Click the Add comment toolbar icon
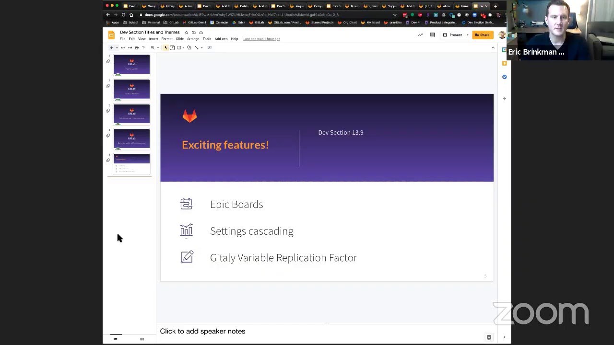Image resolution: width=614 pixels, height=345 pixels. click(x=209, y=47)
